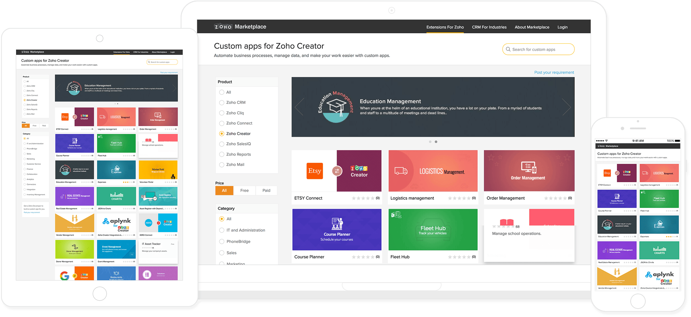Switch price filter to Free

tap(244, 190)
